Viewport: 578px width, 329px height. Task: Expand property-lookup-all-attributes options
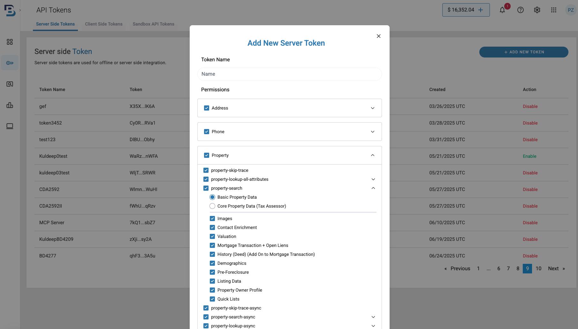click(x=373, y=179)
